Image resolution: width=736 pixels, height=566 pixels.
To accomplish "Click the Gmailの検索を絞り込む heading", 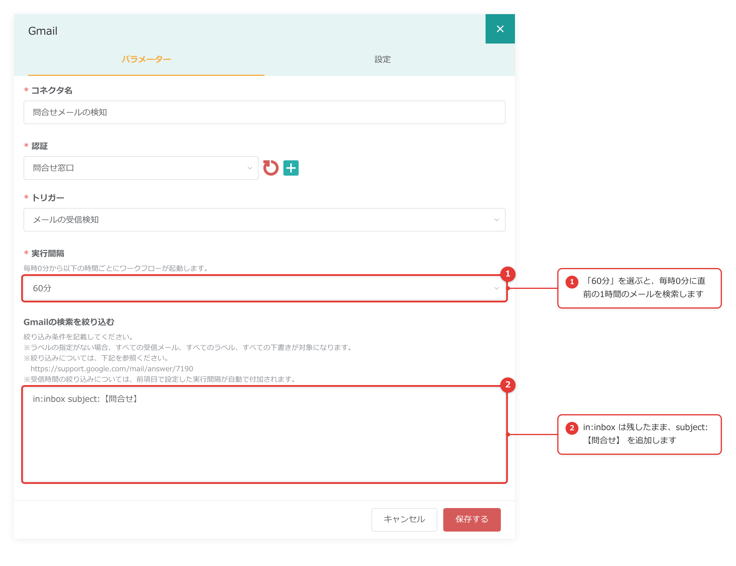I will pyautogui.click(x=69, y=322).
